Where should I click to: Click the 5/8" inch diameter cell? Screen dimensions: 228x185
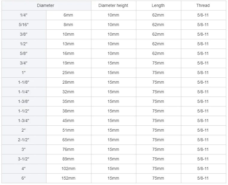click(24, 53)
